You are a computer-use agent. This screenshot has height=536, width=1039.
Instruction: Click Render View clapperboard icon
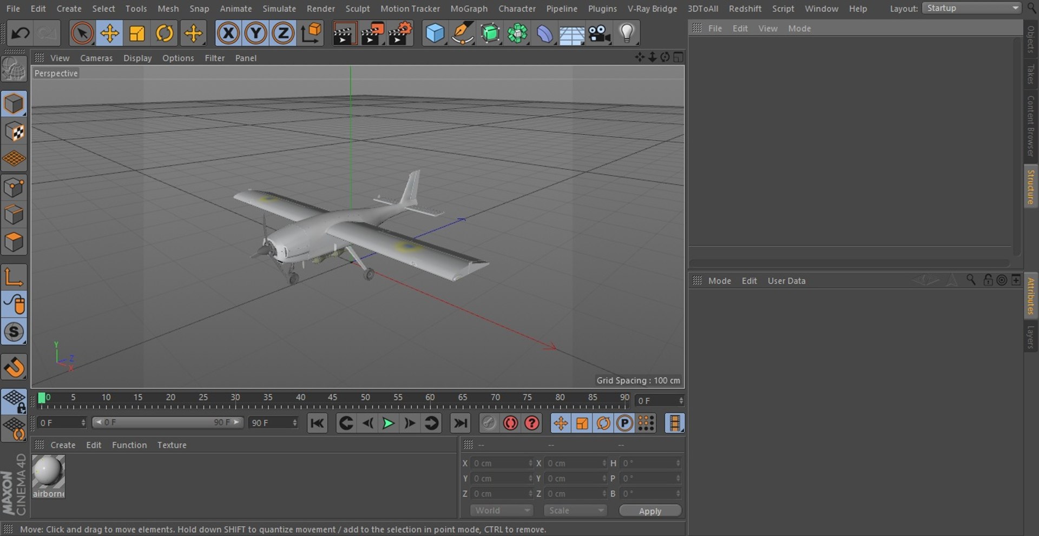click(344, 34)
